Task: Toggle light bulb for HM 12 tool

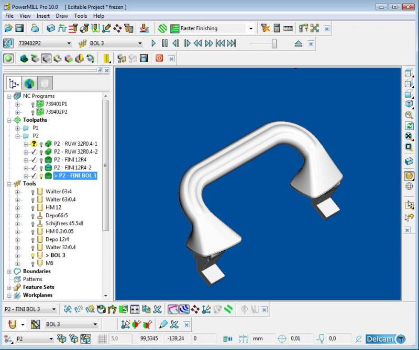Action: point(32,208)
